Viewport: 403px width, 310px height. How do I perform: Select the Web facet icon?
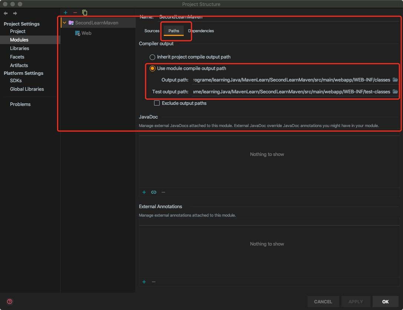tap(78, 33)
